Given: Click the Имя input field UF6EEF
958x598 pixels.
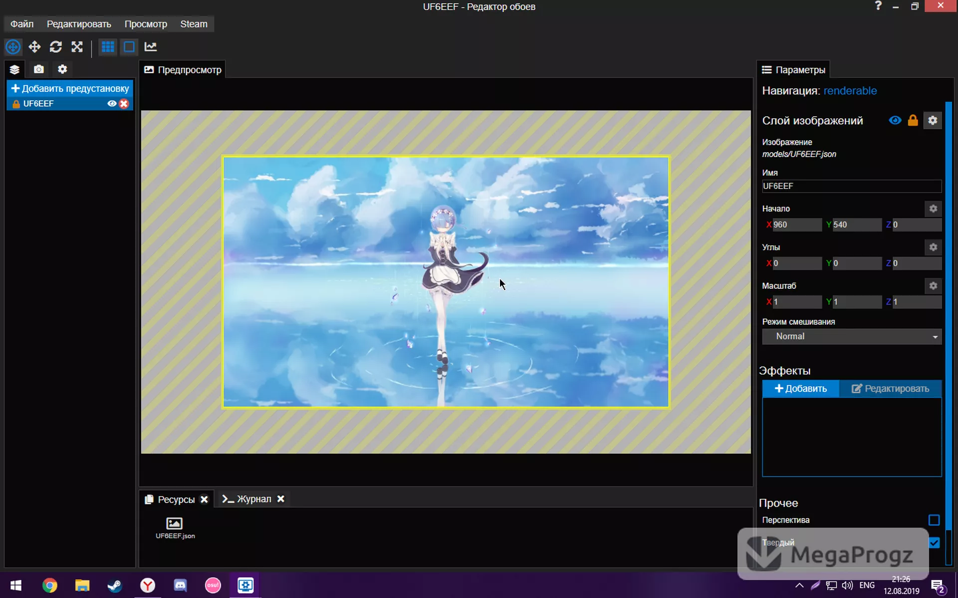Looking at the screenshot, I should (x=852, y=186).
